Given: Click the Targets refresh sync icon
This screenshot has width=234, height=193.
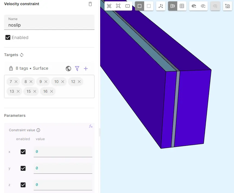Looking at the screenshot, I should [22, 55].
